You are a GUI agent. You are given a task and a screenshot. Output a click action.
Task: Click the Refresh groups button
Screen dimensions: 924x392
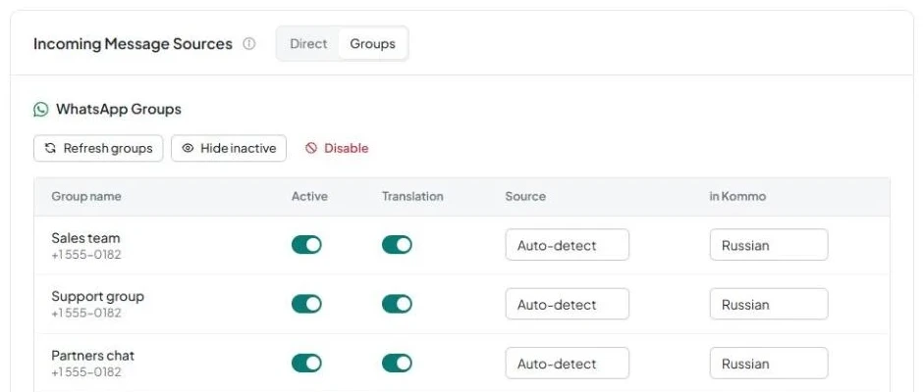coord(98,148)
